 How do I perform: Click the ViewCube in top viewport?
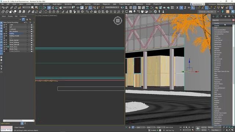(117, 21)
